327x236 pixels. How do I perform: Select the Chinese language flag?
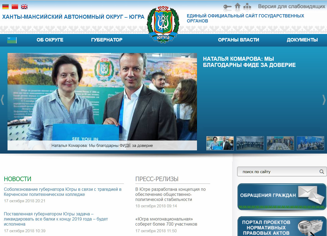15,7
